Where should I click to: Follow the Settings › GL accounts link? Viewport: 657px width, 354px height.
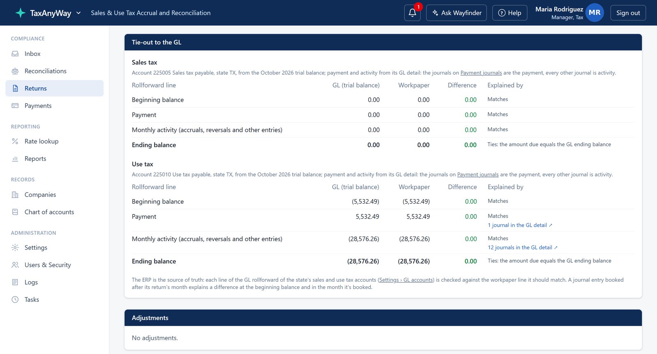click(406, 280)
